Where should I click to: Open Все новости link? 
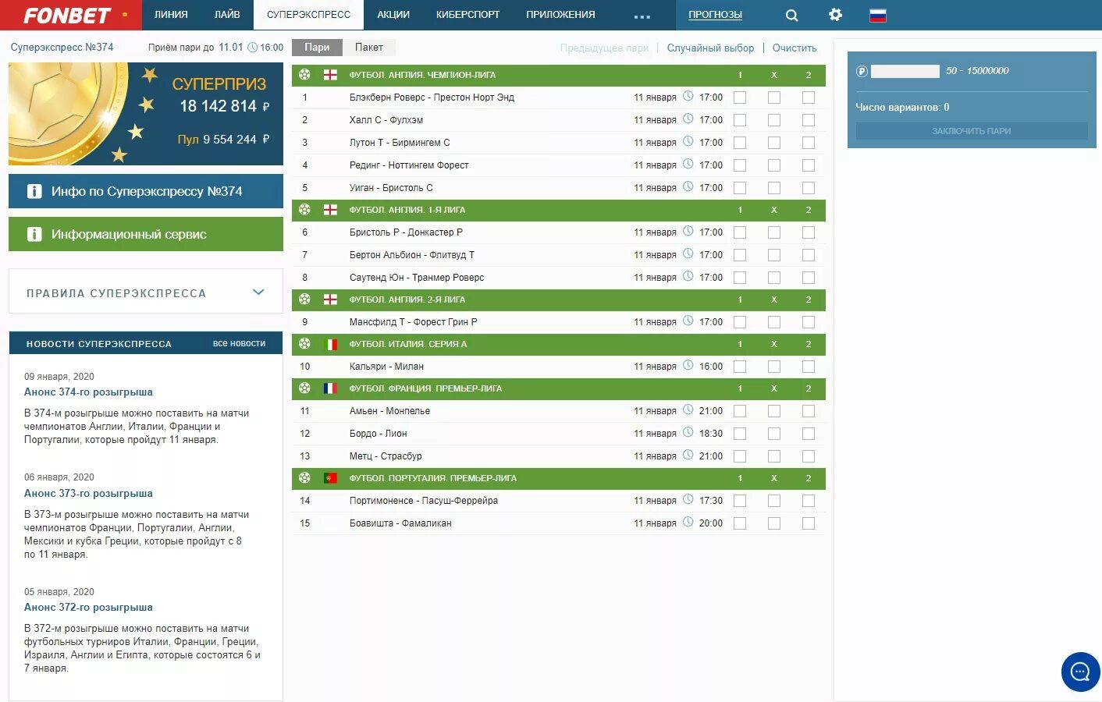pyautogui.click(x=239, y=343)
